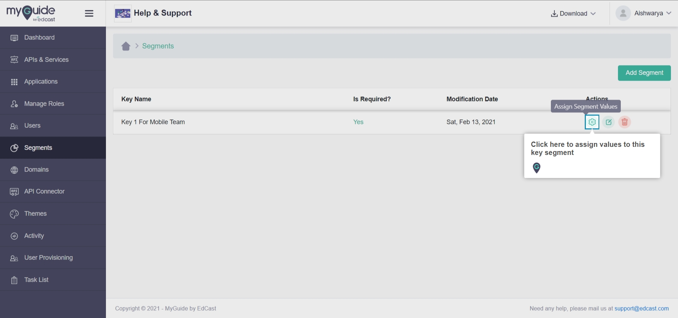678x318 pixels.
Task: Click the MyGuide pin icon in tooltip
Action: coord(536,168)
